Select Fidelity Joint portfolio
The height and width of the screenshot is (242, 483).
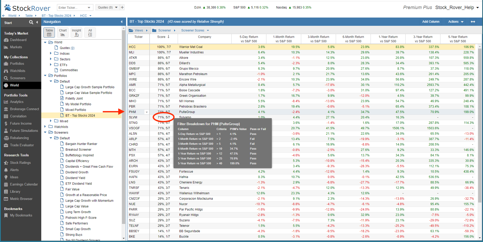tap(74, 98)
